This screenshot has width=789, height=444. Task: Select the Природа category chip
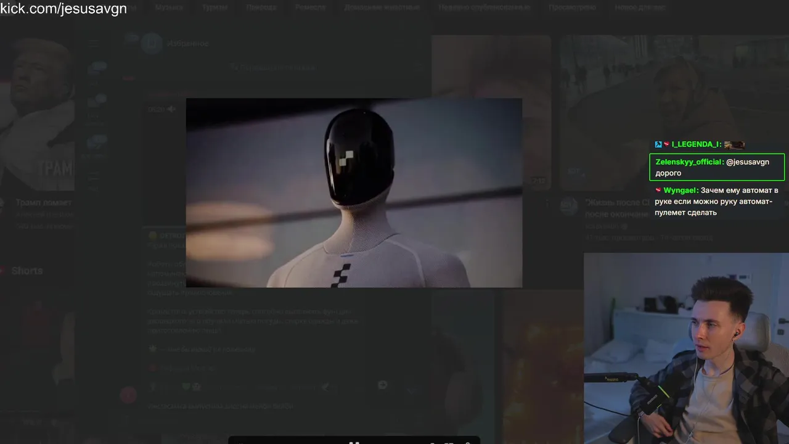pyautogui.click(x=261, y=7)
